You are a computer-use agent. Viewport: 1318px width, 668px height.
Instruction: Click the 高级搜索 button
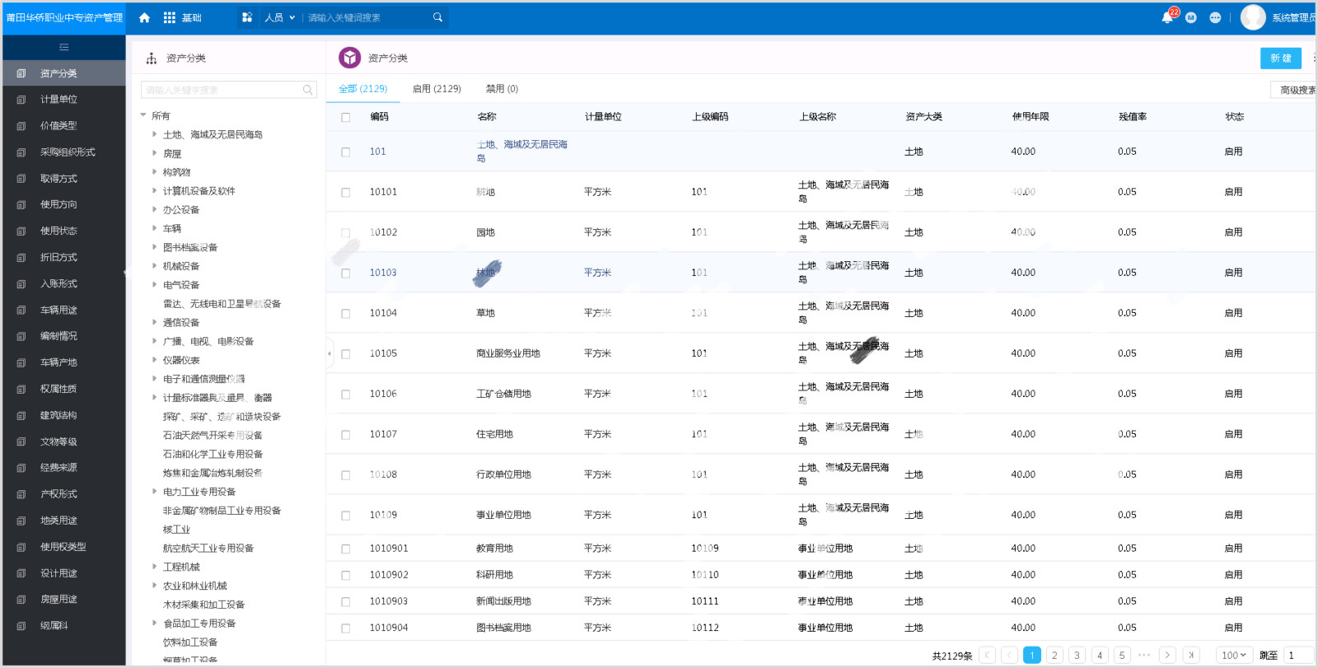pos(1294,90)
